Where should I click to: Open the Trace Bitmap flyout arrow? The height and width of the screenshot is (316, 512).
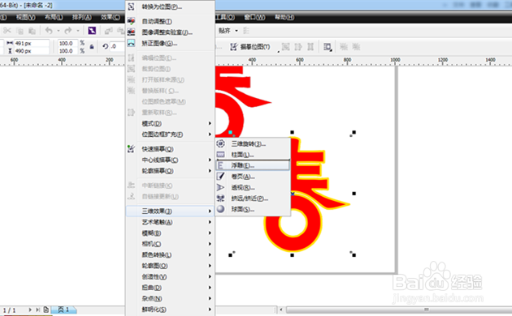[x=279, y=52]
